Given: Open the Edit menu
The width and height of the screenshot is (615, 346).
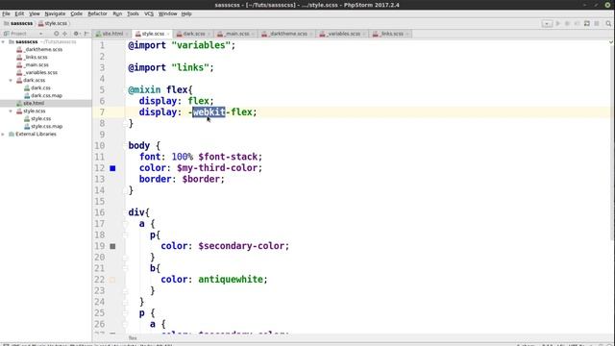Looking at the screenshot, I should (19, 13).
